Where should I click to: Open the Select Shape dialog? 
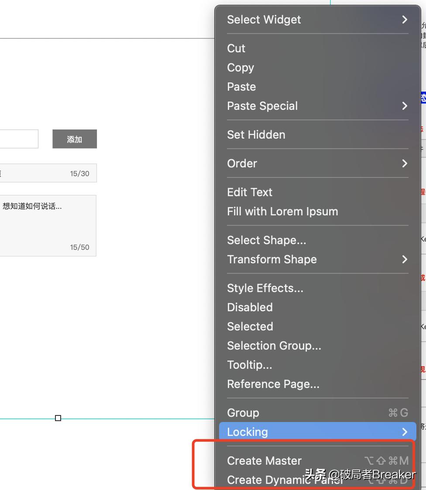[266, 240]
